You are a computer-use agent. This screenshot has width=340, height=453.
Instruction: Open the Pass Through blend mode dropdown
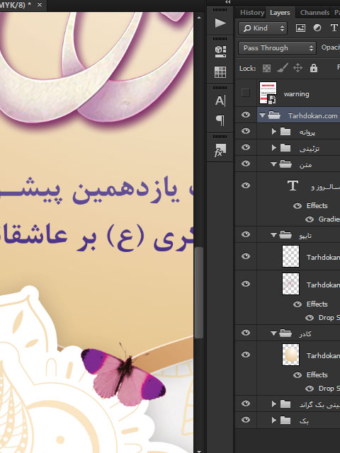(277, 48)
